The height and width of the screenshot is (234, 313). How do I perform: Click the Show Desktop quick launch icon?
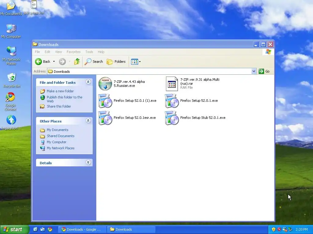[x=35, y=229]
